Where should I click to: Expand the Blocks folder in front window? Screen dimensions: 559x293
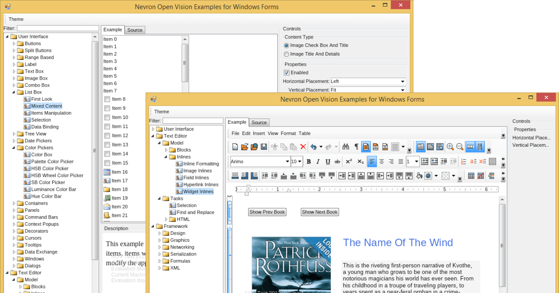pyautogui.click(x=166, y=150)
